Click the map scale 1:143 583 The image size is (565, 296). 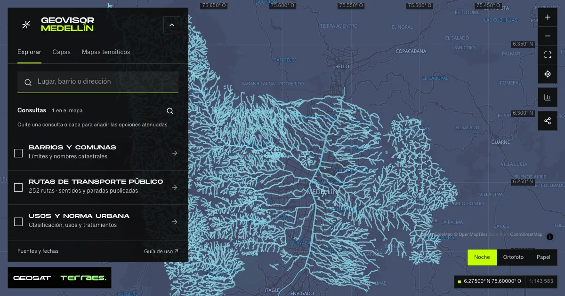pyautogui.click(x=541, y=281)
